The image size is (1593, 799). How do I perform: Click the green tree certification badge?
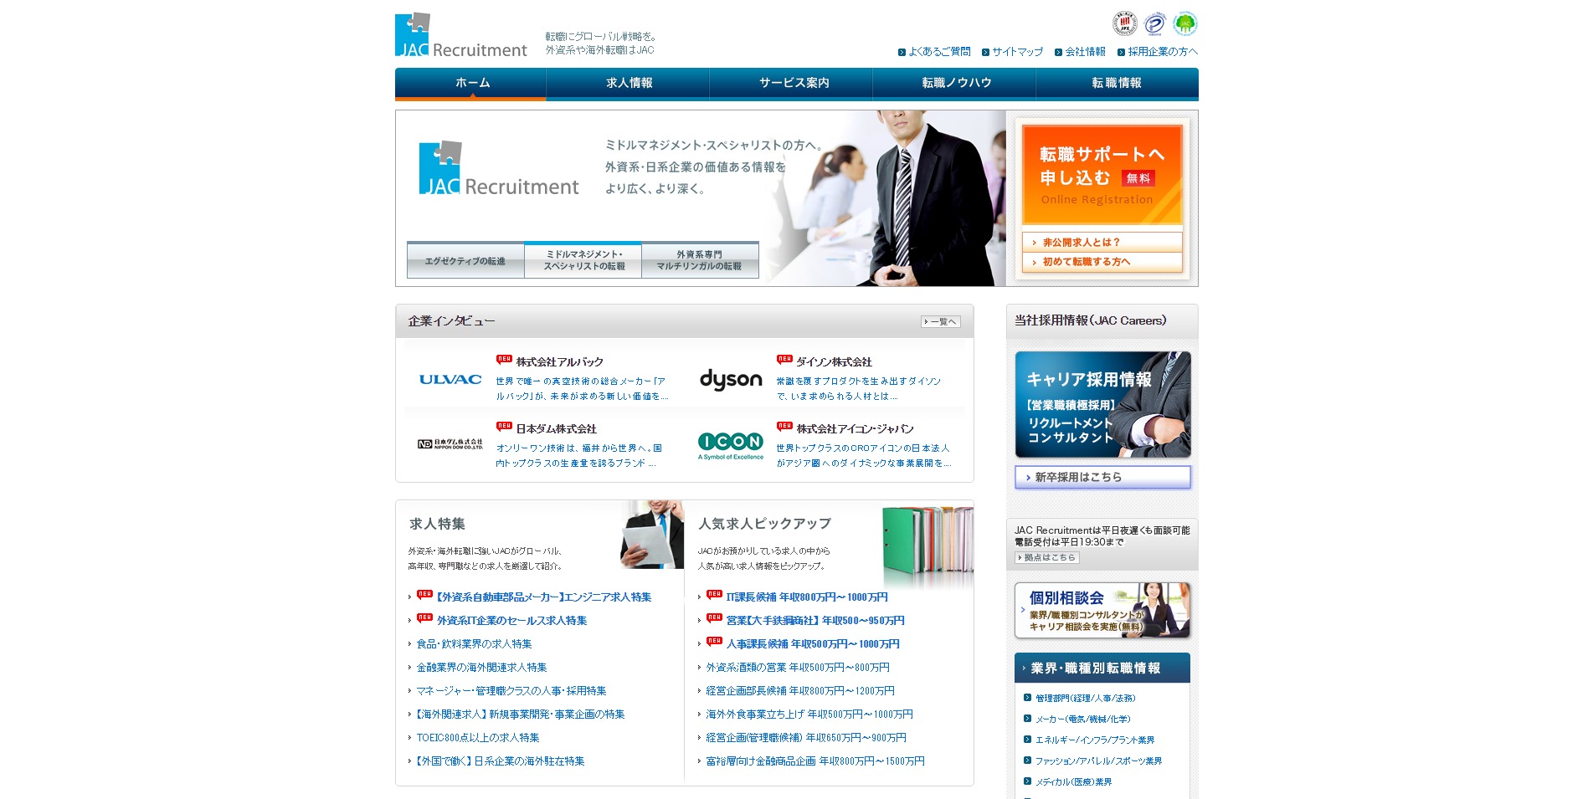(x=1184, y=23)
